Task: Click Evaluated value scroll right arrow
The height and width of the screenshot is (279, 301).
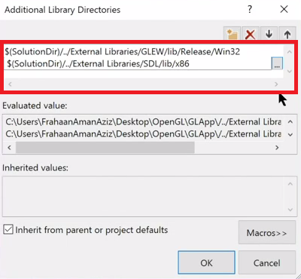Action: 277,147
